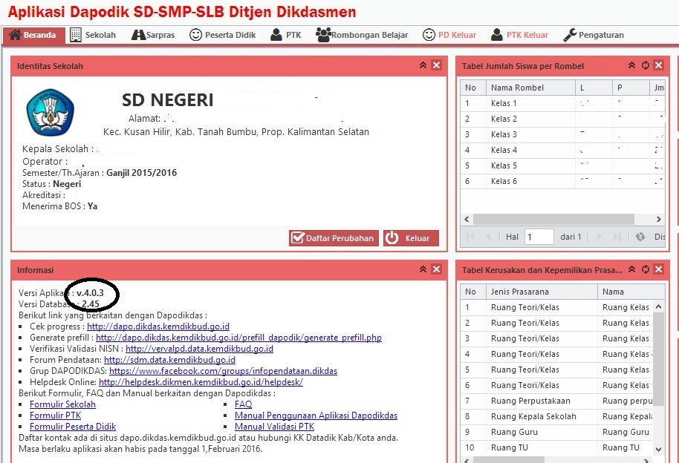Image resolution: width=679 pixels, height=463 pixels.
Task: Open the Manual Validasi PTK link
Action: 275,427
